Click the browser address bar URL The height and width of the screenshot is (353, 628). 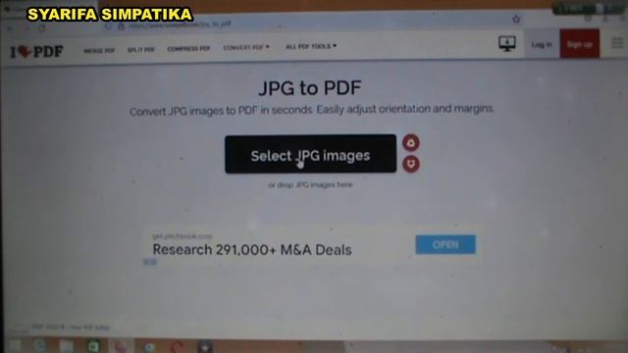(180, 25)
